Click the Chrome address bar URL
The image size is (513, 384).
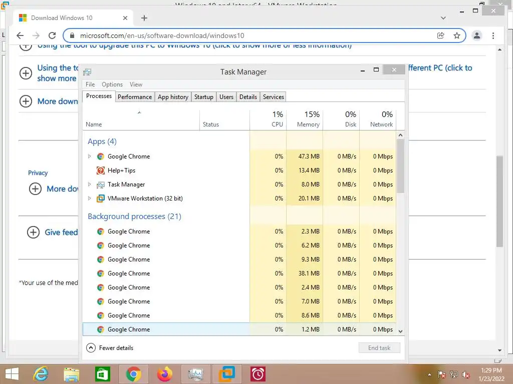(x=162, y=35)
